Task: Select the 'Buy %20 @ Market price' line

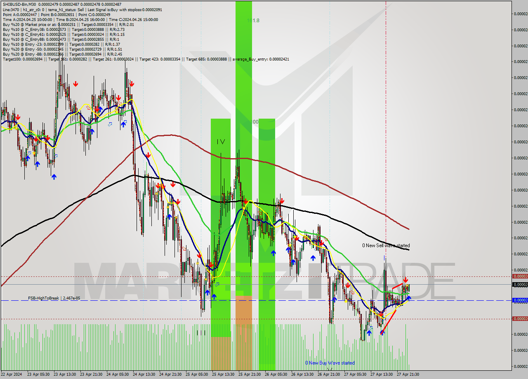Action: click(68, 24)
